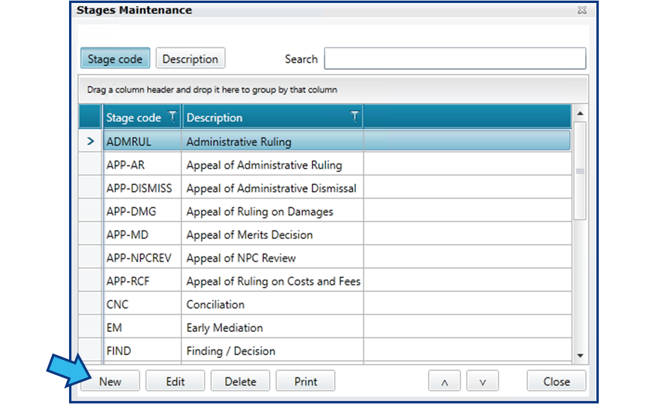This screenshot has width=669, height=404.
Task: Click the vertical scrollbar thumb
Action: pyautogui.click(x=580, y=171)
